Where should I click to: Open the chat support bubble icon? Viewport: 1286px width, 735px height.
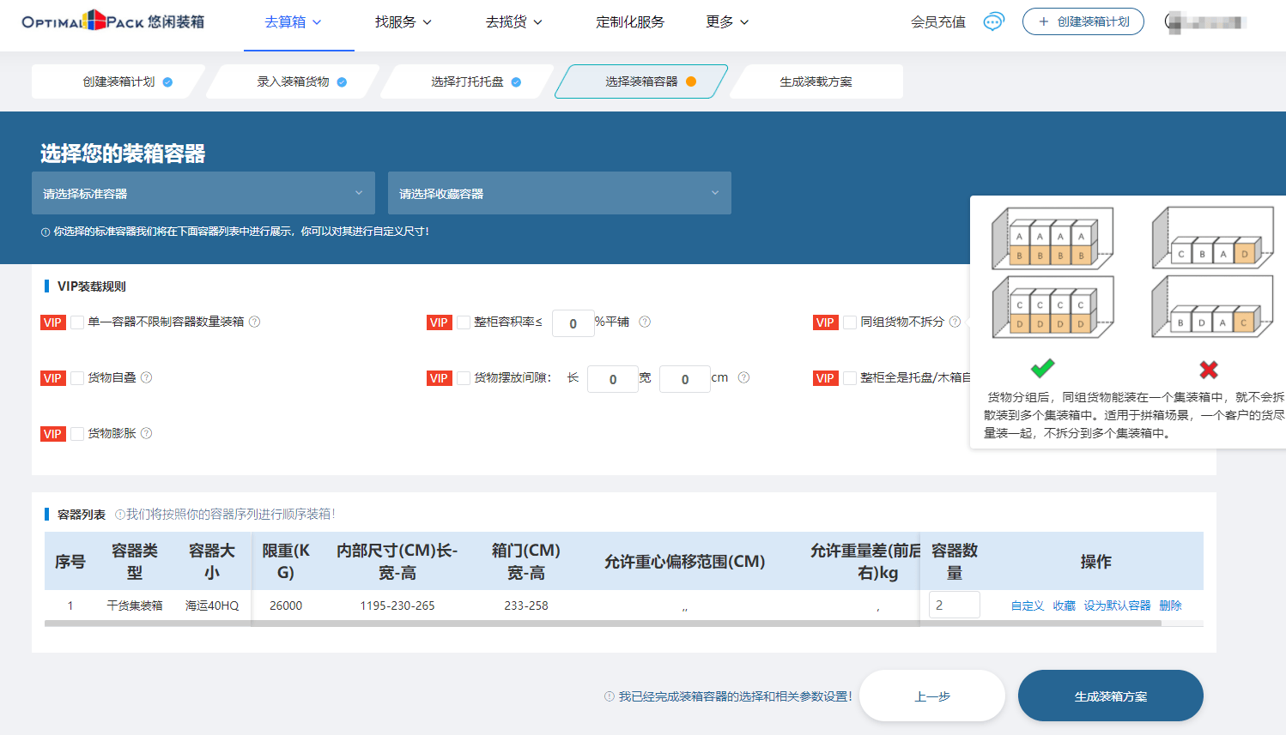tap(993, 22)
